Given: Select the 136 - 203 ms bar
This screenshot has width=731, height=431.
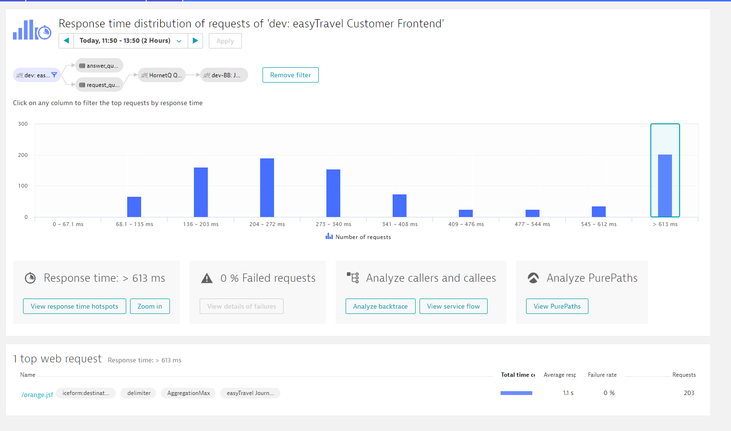Looking at the screenshot, I should point(201,192).
